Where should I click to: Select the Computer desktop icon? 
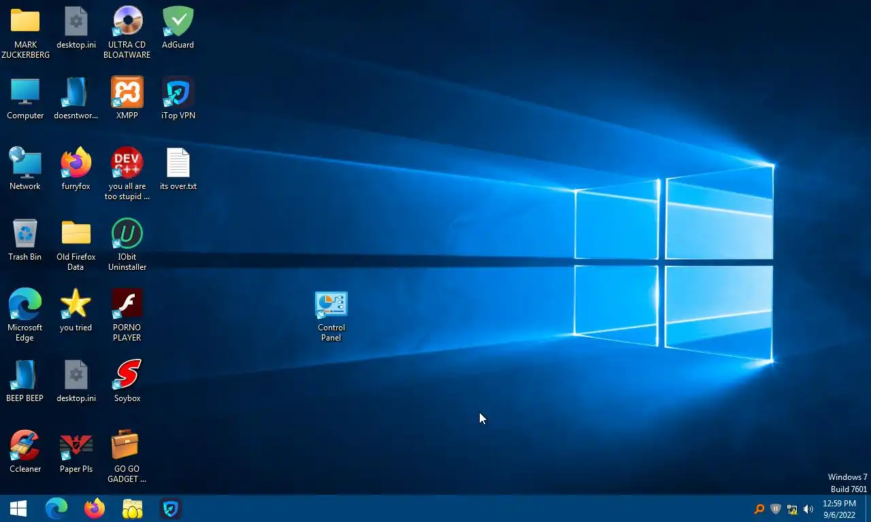point(25,92)
